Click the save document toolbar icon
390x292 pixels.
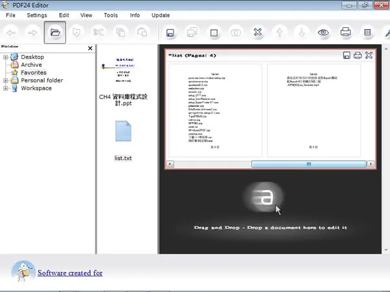click(x=170, y=32)
